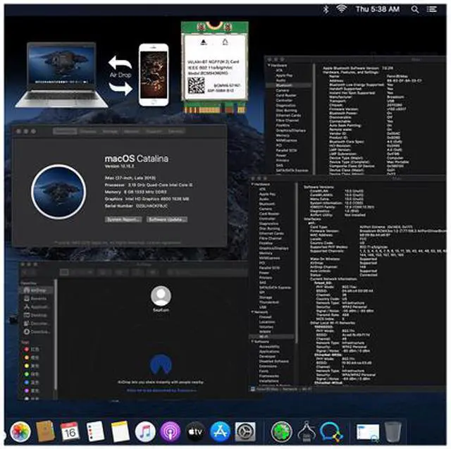
Task: Open Recents in Finder sidebar
Action: [x=36, y=298]
